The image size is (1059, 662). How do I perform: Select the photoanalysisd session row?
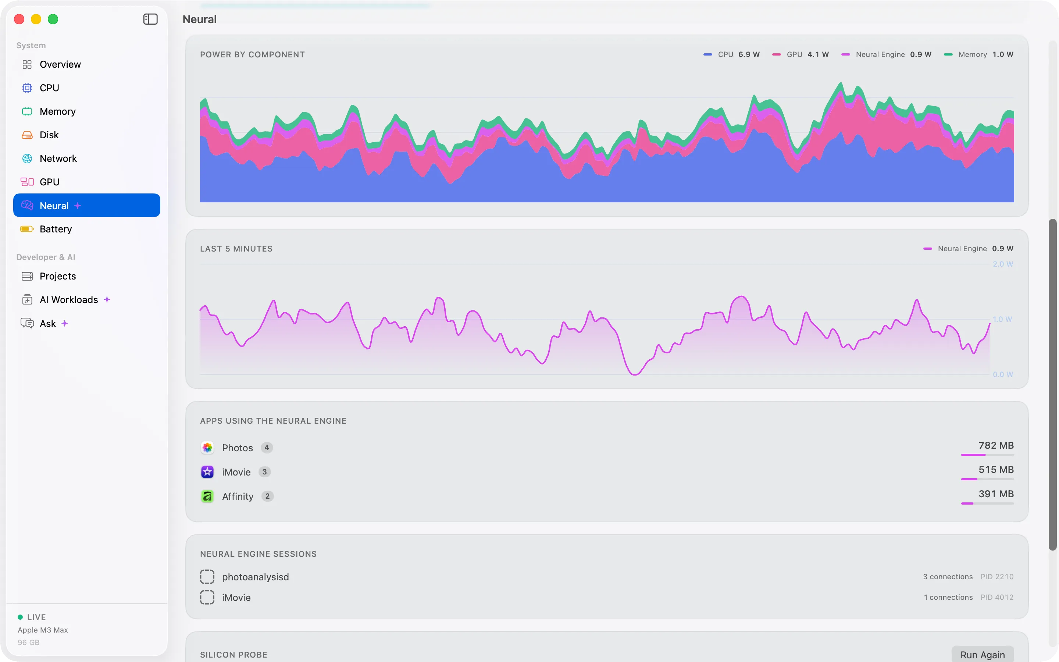pos(606,577)
